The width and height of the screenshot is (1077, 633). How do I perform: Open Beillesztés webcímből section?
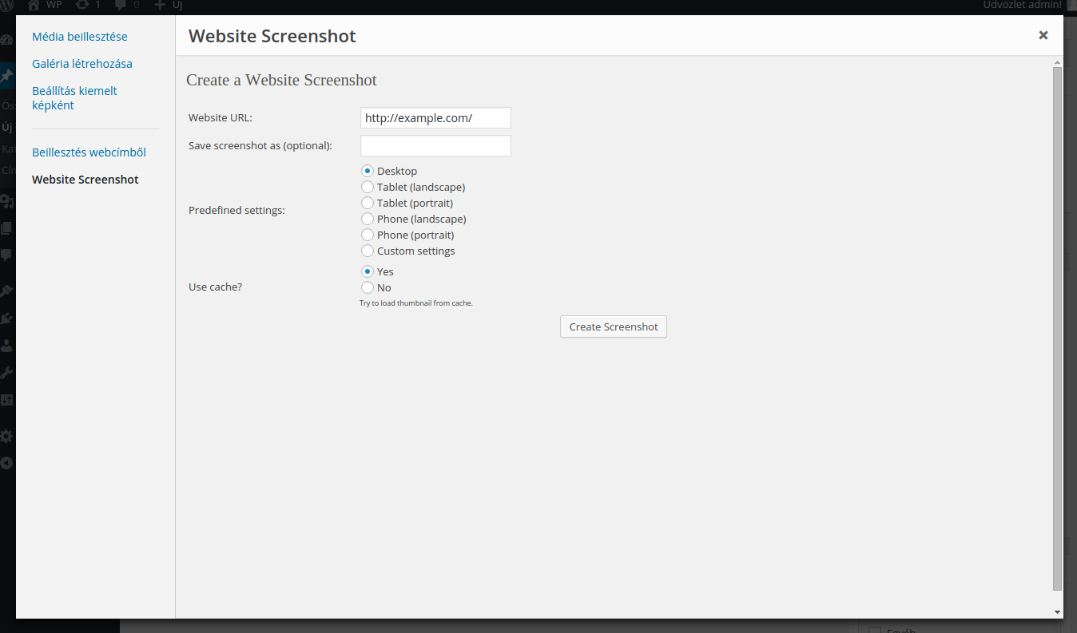[89, 152]
